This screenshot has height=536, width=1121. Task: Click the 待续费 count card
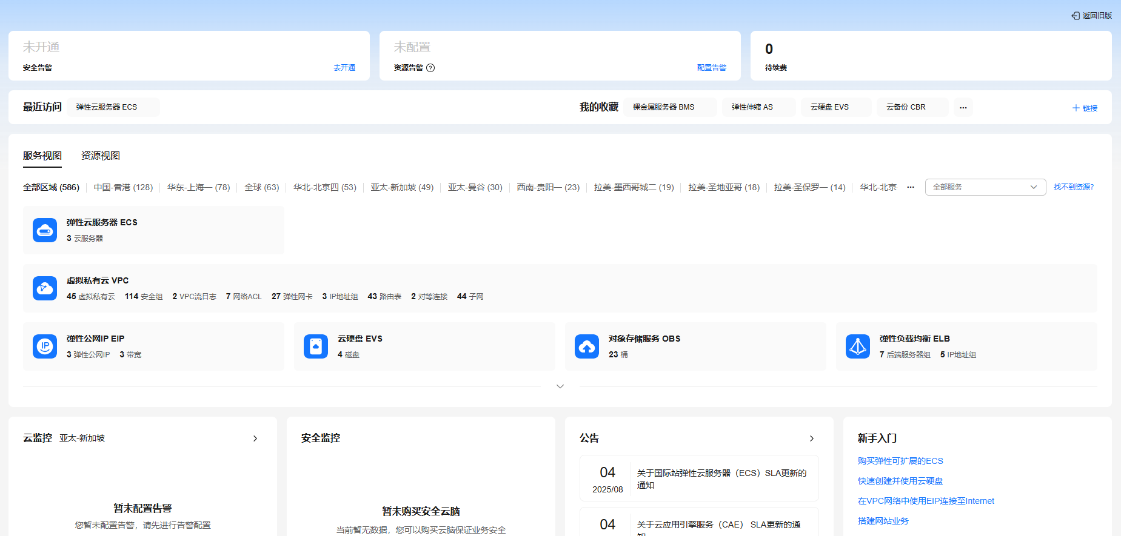tap(931, 56)
